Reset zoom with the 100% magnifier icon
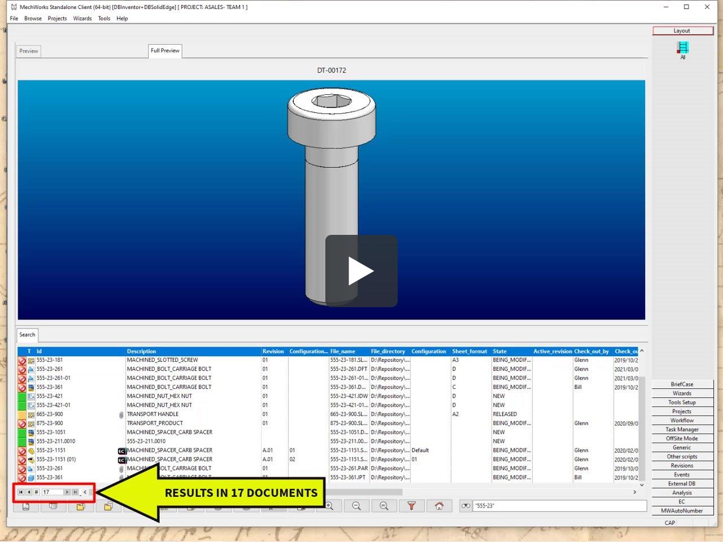Image resolution: width=723 pixels, height=542 pixels. click(x=384, y=505)
